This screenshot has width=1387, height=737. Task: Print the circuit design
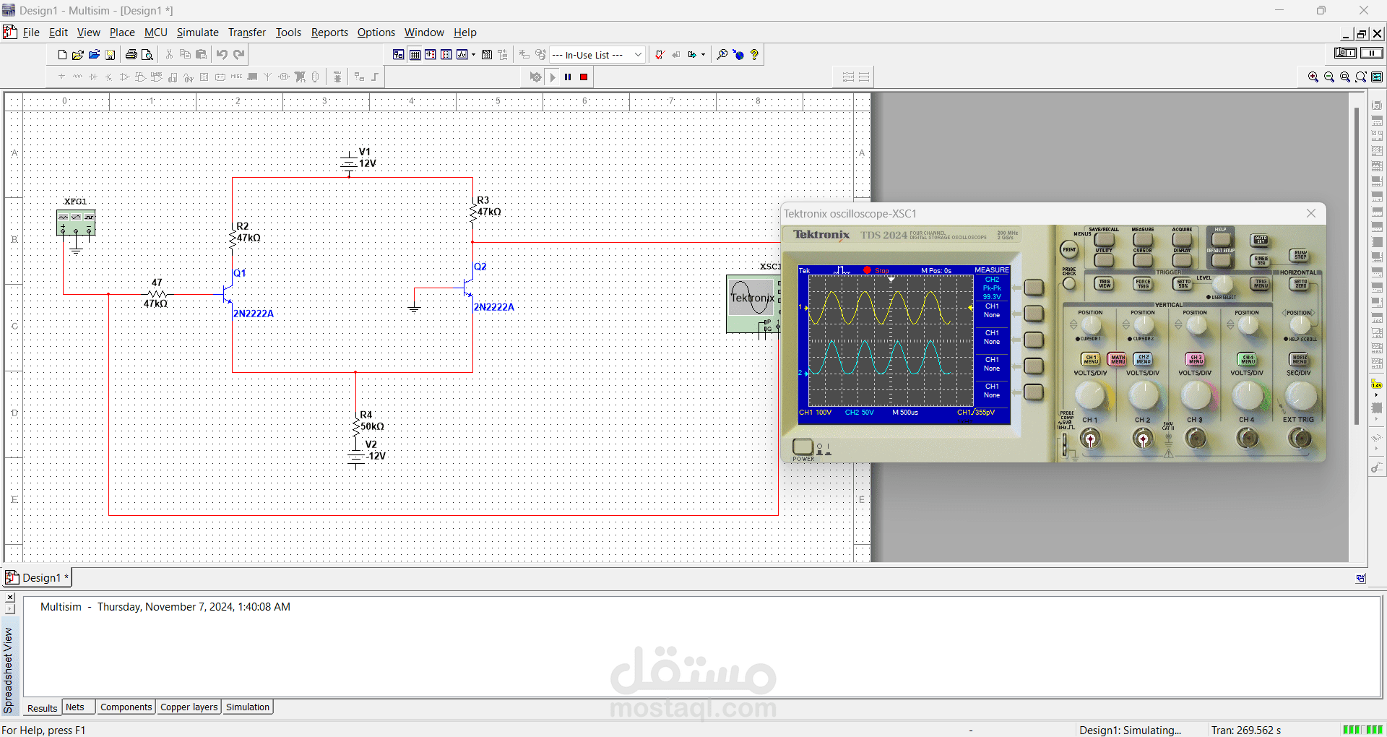tap(131, 55)
